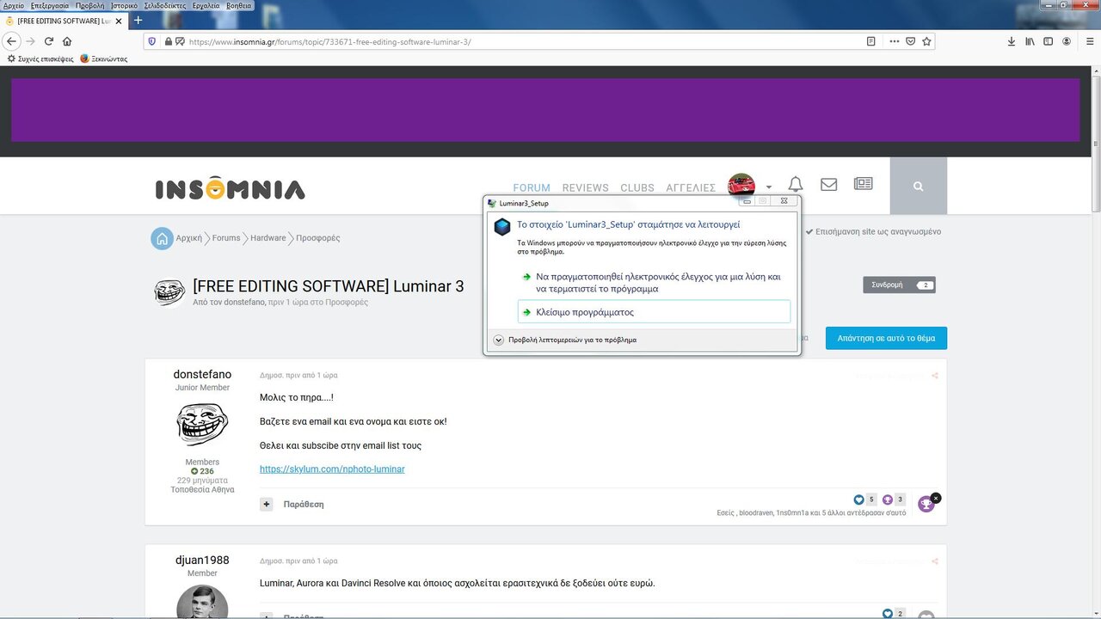
Task: Open the Firefox downloads arrow icon
Action: 1012,41
